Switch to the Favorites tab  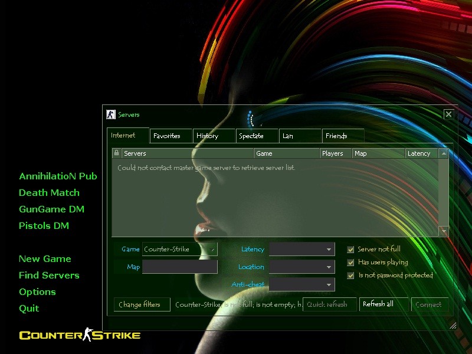point(168,136)
